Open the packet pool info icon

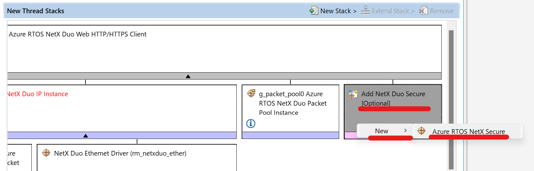click(251, 124)
